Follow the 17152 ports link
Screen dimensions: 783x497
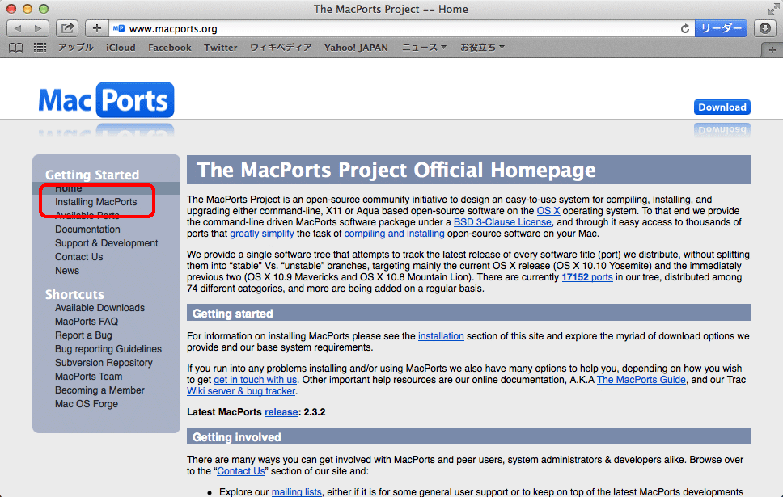[x=587, y=277]
